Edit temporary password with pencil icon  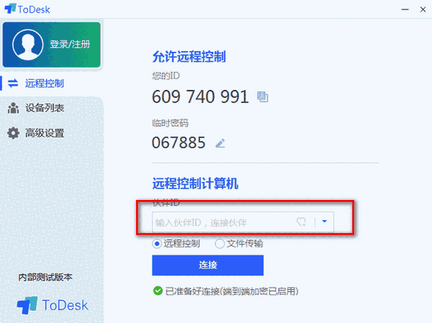220,143
